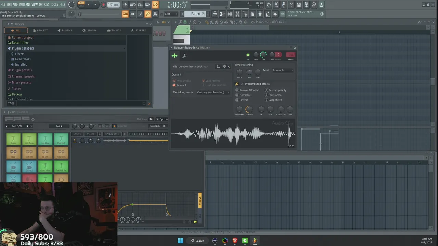Click the download/export icon

click(x=321, y=5)
